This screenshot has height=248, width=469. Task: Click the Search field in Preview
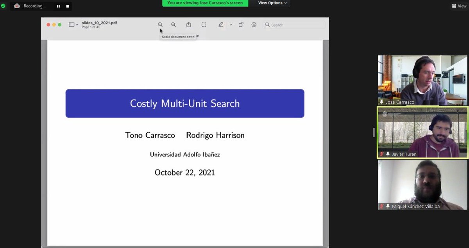pyautogui.click(x=294, y=25)
